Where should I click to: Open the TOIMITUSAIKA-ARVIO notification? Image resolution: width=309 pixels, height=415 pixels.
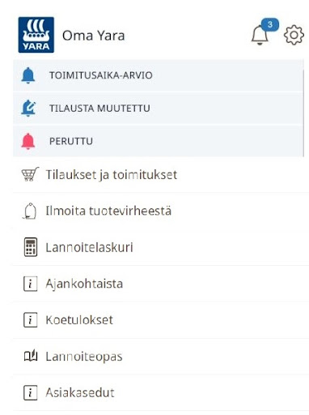pos(159,75)
